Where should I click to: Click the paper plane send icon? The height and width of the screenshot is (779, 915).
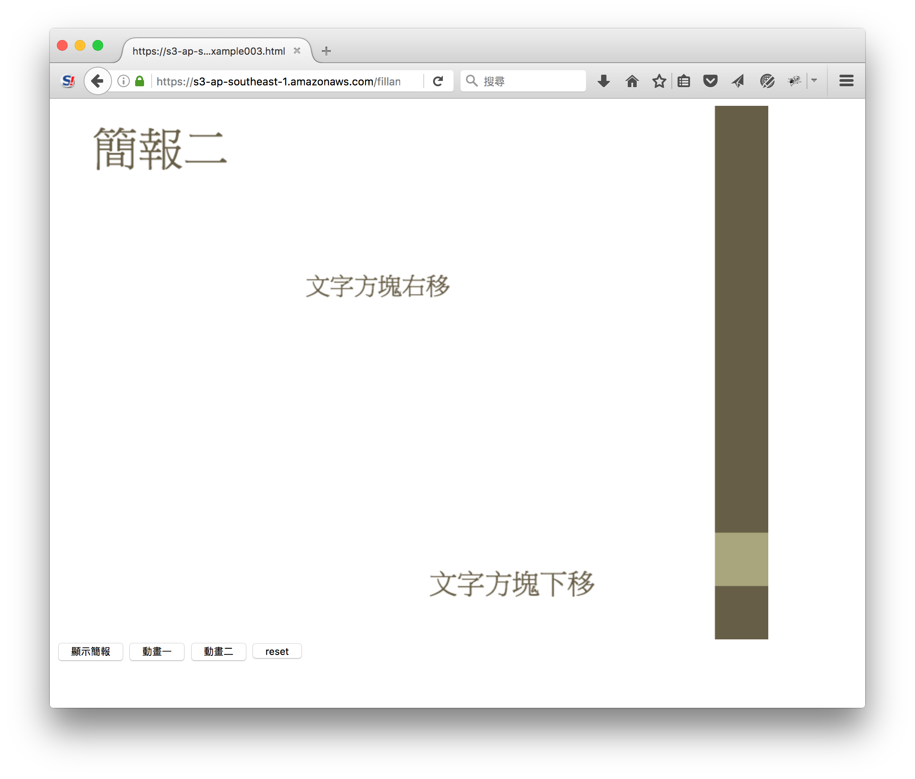738,81
